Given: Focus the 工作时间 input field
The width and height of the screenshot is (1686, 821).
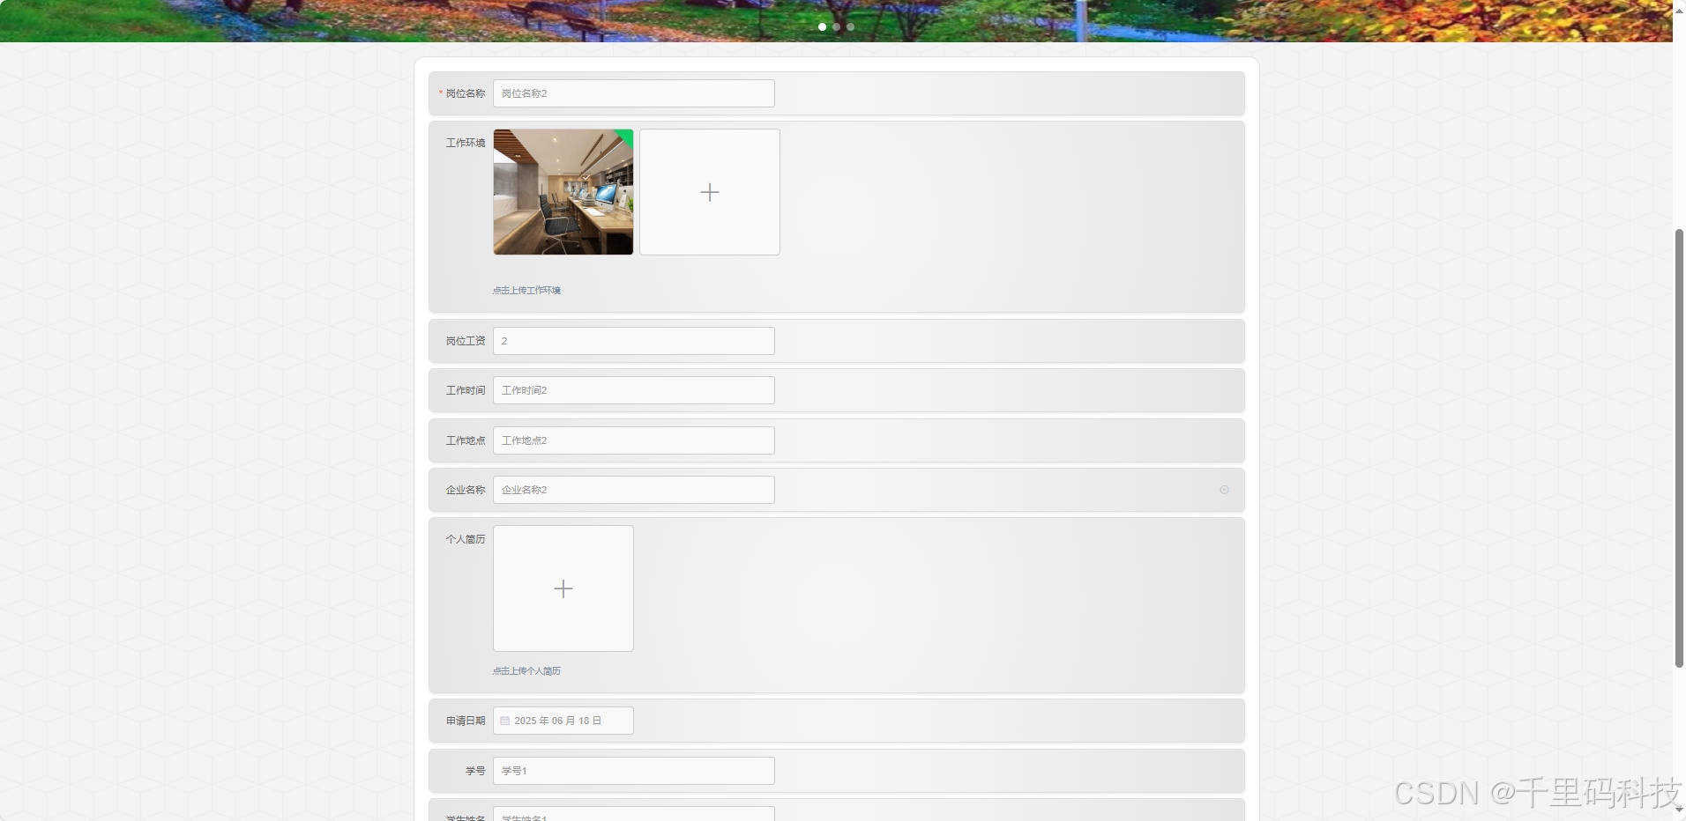Looking at the screenshot, I should click(x=633, y=390).
